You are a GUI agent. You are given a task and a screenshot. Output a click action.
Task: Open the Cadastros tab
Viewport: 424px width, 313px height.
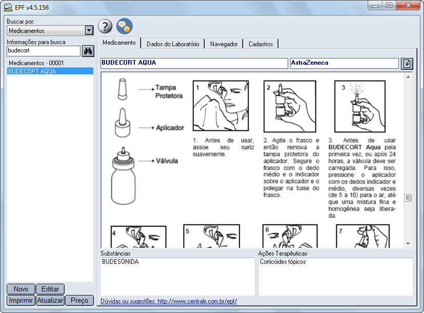click(x=260, y=44)
